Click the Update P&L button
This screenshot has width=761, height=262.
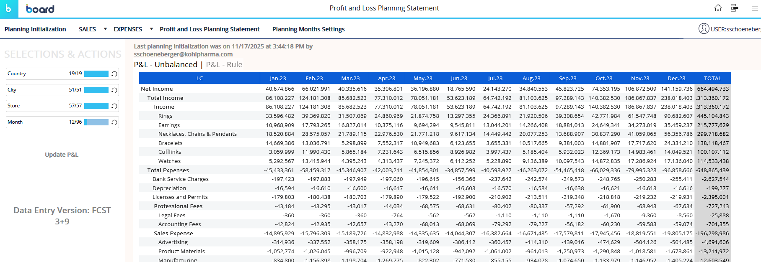(x=62, y=155)
